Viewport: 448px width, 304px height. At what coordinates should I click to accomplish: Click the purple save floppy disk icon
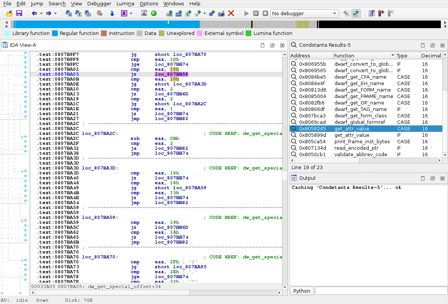[x=19, y=13]
